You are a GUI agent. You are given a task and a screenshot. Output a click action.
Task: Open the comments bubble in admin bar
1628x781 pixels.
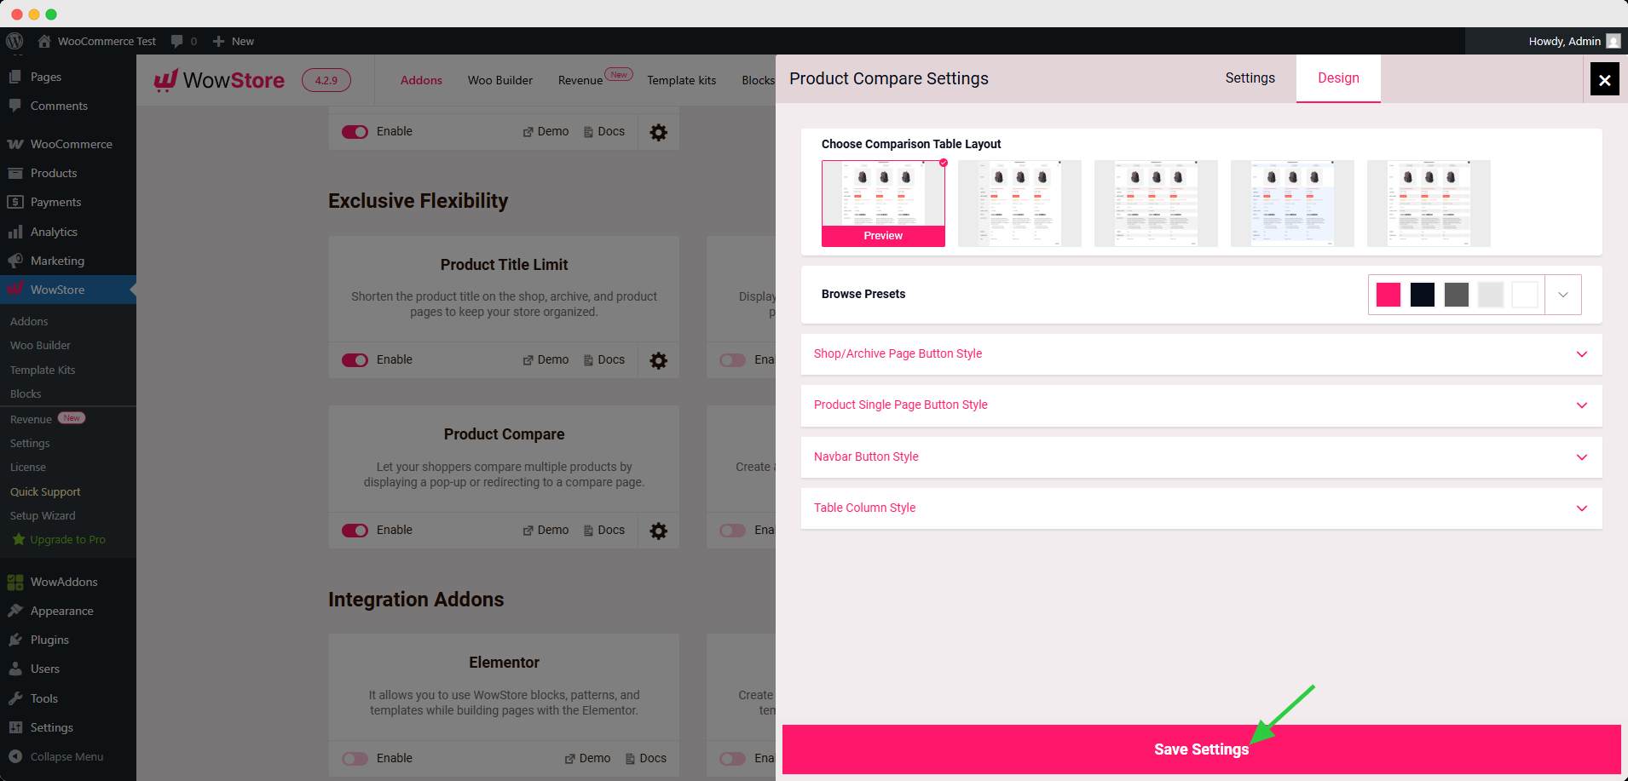point(177,41)
